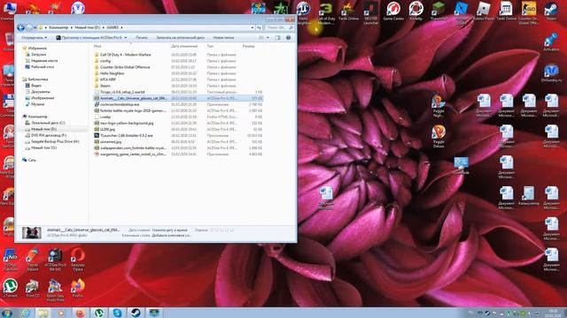Image resolution: width=567 pixels, height=318 pixels.
Task: Click the Peggle Deluxe desktop icon
Action: point(439,136)
